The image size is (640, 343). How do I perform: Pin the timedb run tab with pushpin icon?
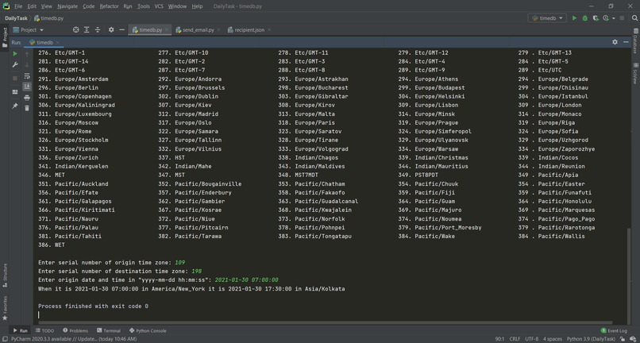(15, 106)
